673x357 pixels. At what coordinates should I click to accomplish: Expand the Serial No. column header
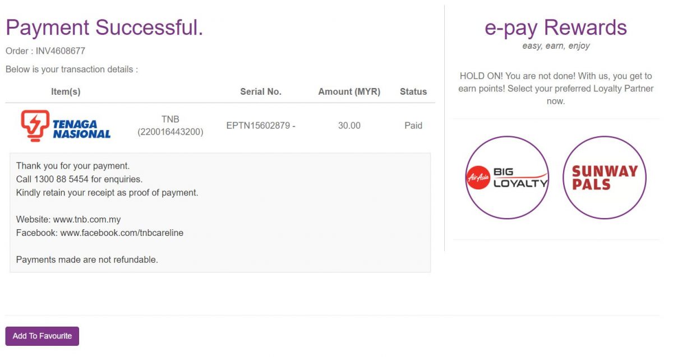coord(261,91)
